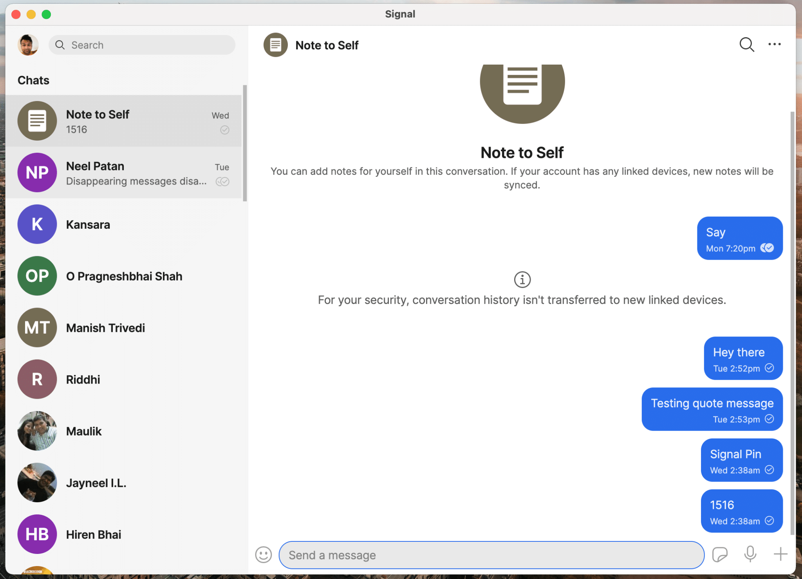This screenshot has height=579, width=802.
Task: Click Note to Self header avatar icon
Action: pyautogui.click(x=275, y=45)
